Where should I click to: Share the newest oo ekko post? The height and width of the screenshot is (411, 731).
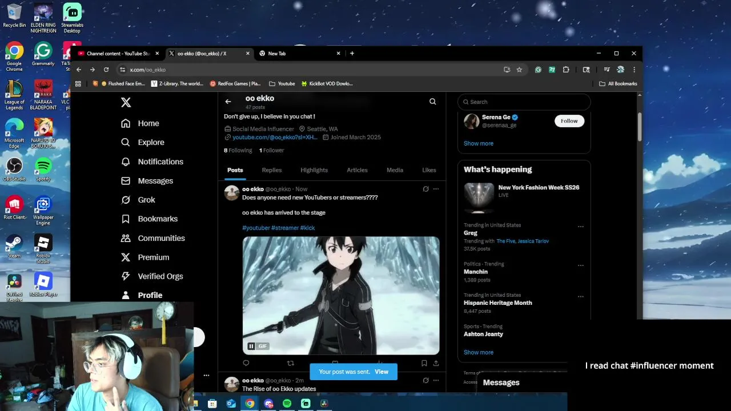coord(436,363)
